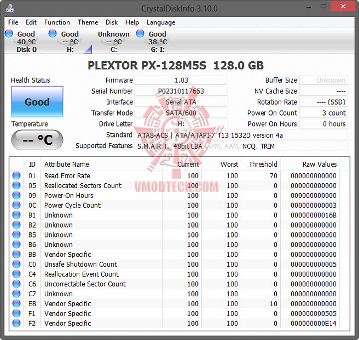Image resolution: width=359 pixels, height=340 pixels.
Task: Click status orb for Power-On Hours row
Action: tap(16, 195)
